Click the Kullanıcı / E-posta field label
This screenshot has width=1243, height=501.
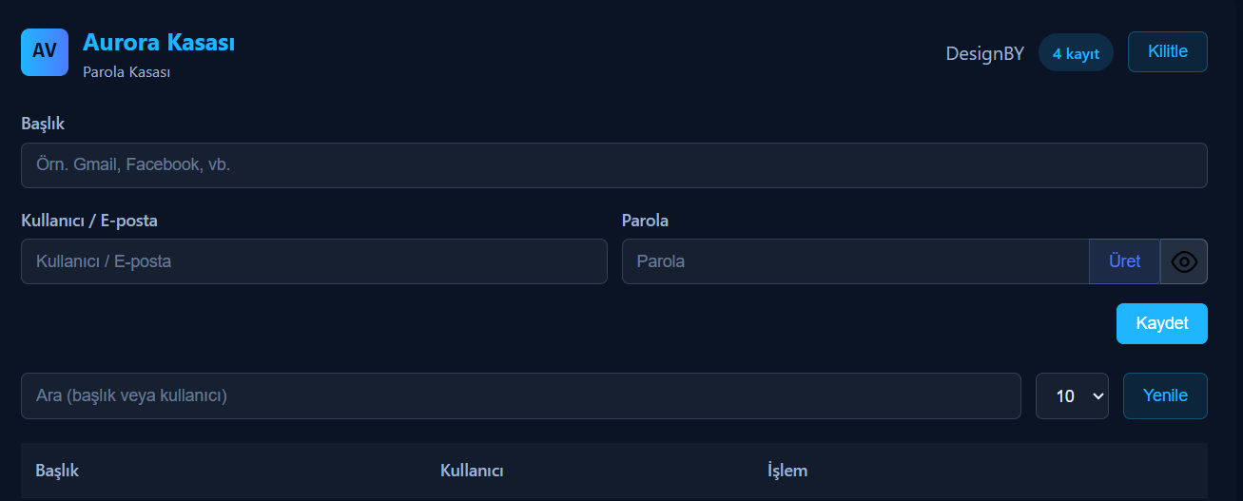click(x=89, y=221)
